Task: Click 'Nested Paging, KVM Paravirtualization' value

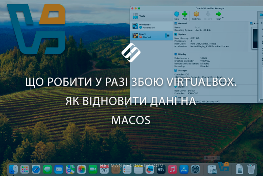Action: pos(209,46)
